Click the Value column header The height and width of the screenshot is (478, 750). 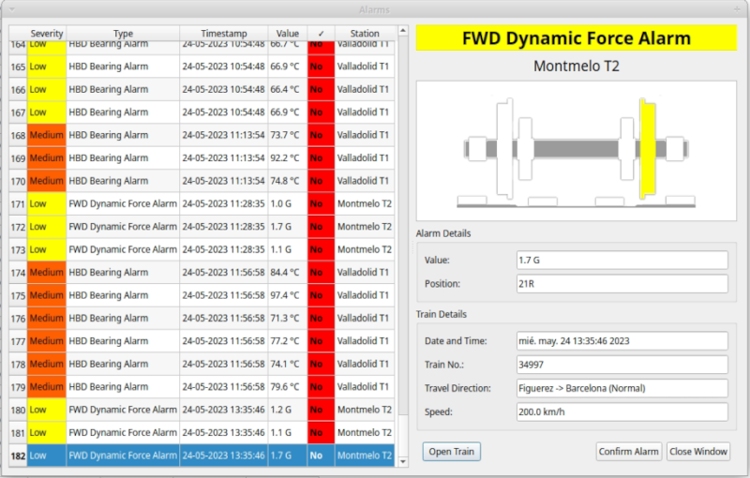[287, 34]
